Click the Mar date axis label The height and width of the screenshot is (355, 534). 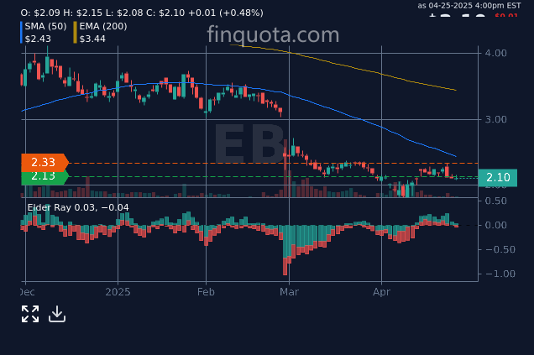click(x=289, y=292)
